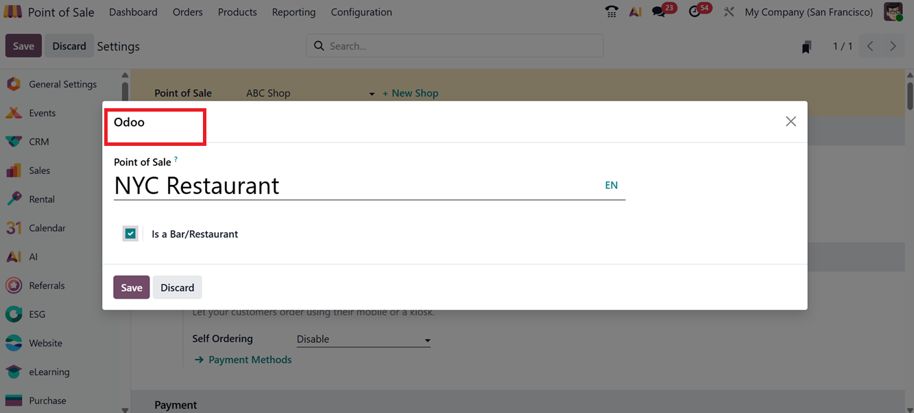Open the Configuration menu
This screenshot has width=914, height=413.
(361, 12)
